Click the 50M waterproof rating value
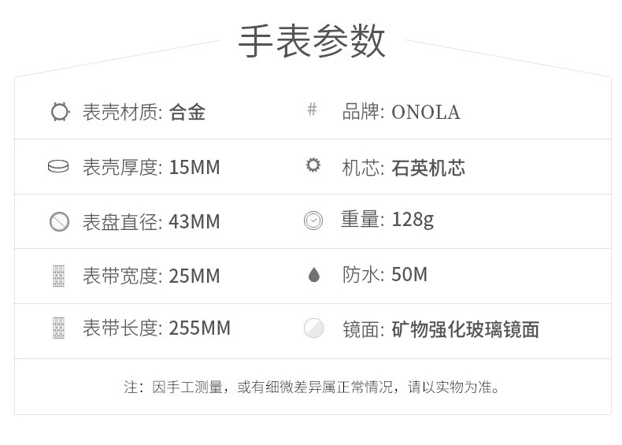Viewport: 622px width, 445px height. pyautogui.click(x=409, y=275)
